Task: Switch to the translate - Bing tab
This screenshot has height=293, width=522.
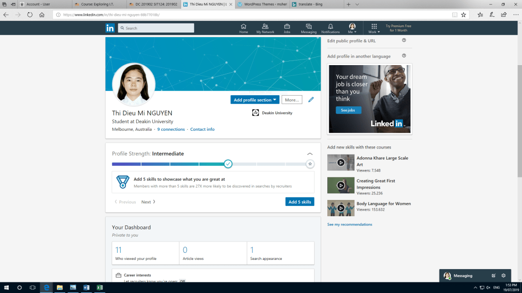Action: 316,4
